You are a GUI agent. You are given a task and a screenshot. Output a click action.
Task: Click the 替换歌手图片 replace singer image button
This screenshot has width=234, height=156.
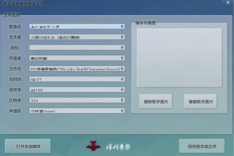(x=200, y=101)
